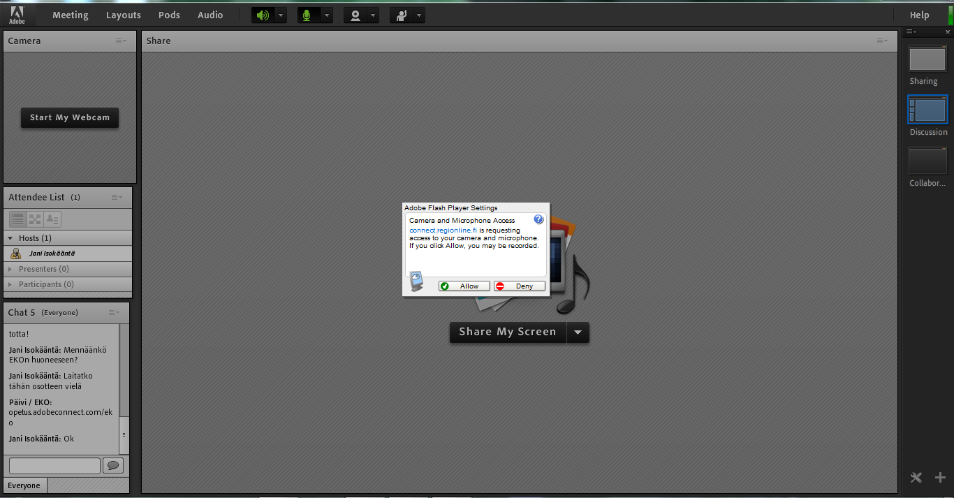Click the connect.regionline.fi link
954x498 pixels.
[x=443, y=230]
